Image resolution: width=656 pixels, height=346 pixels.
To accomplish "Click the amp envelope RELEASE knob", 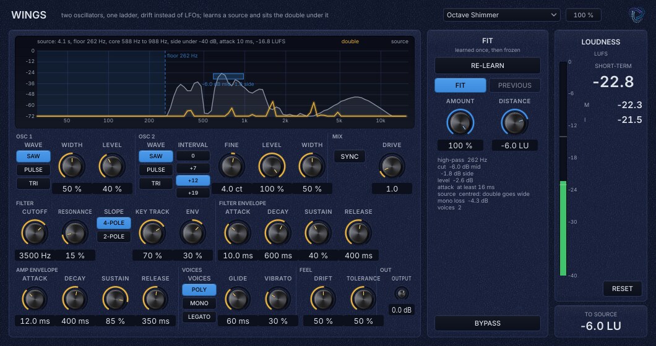I will tap(155, 299).
